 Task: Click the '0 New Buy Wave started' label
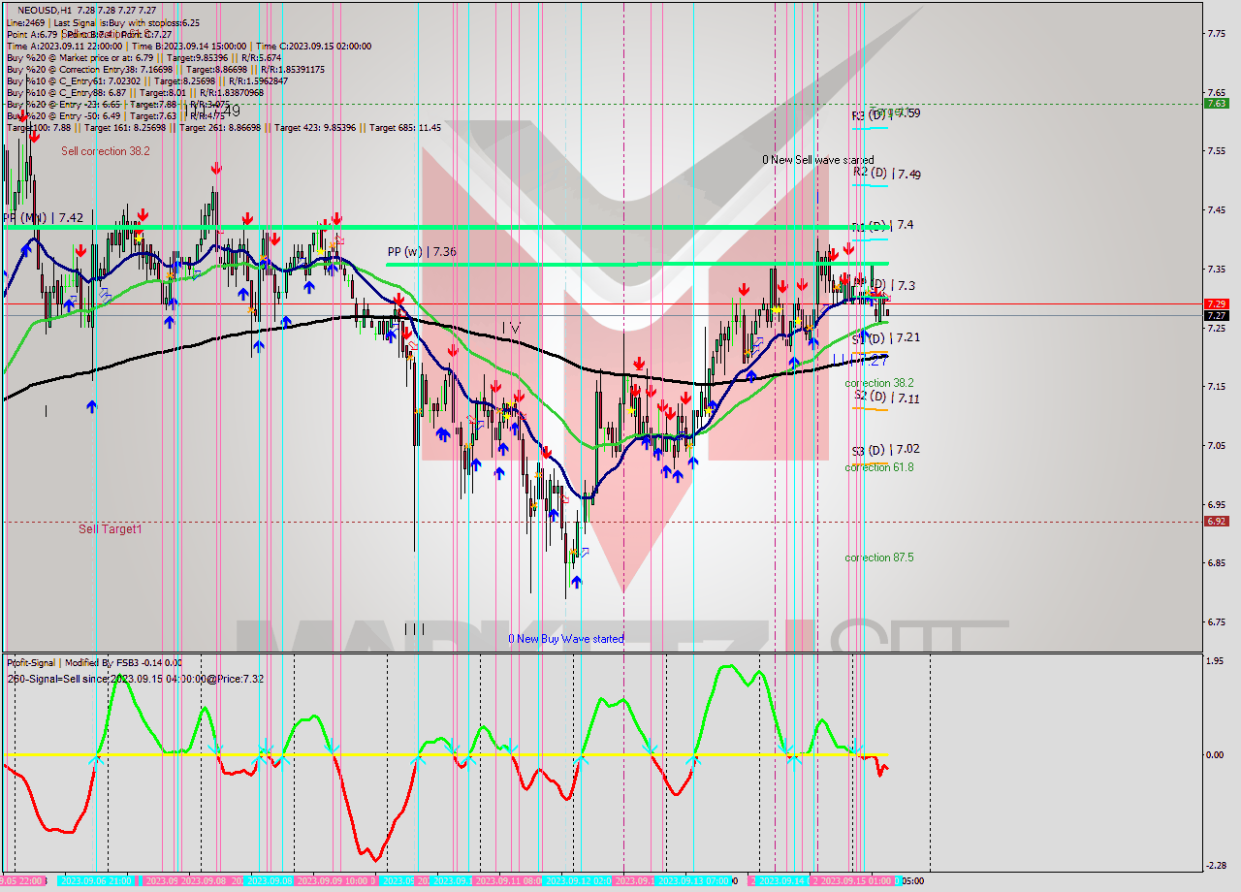pos(566,639)
